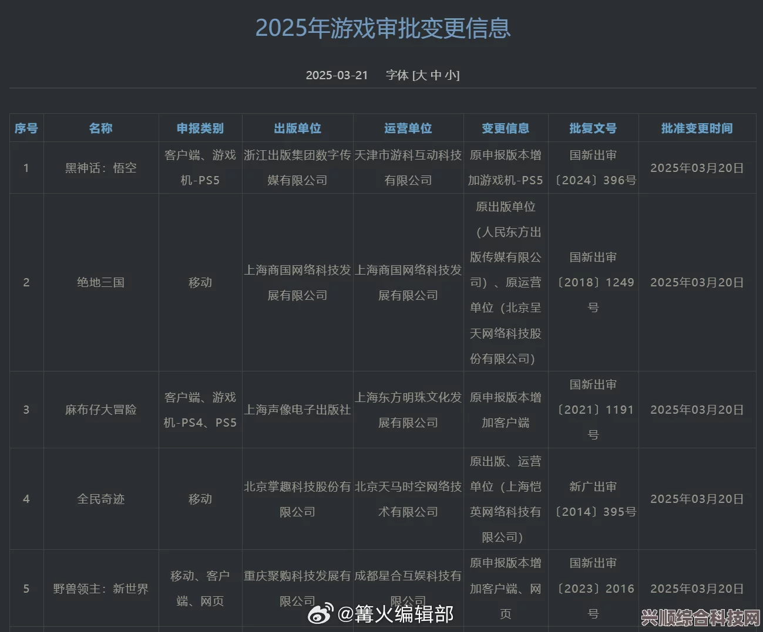Click the 运营单位 column header
The image size is (763, 632).
(408, 128)
